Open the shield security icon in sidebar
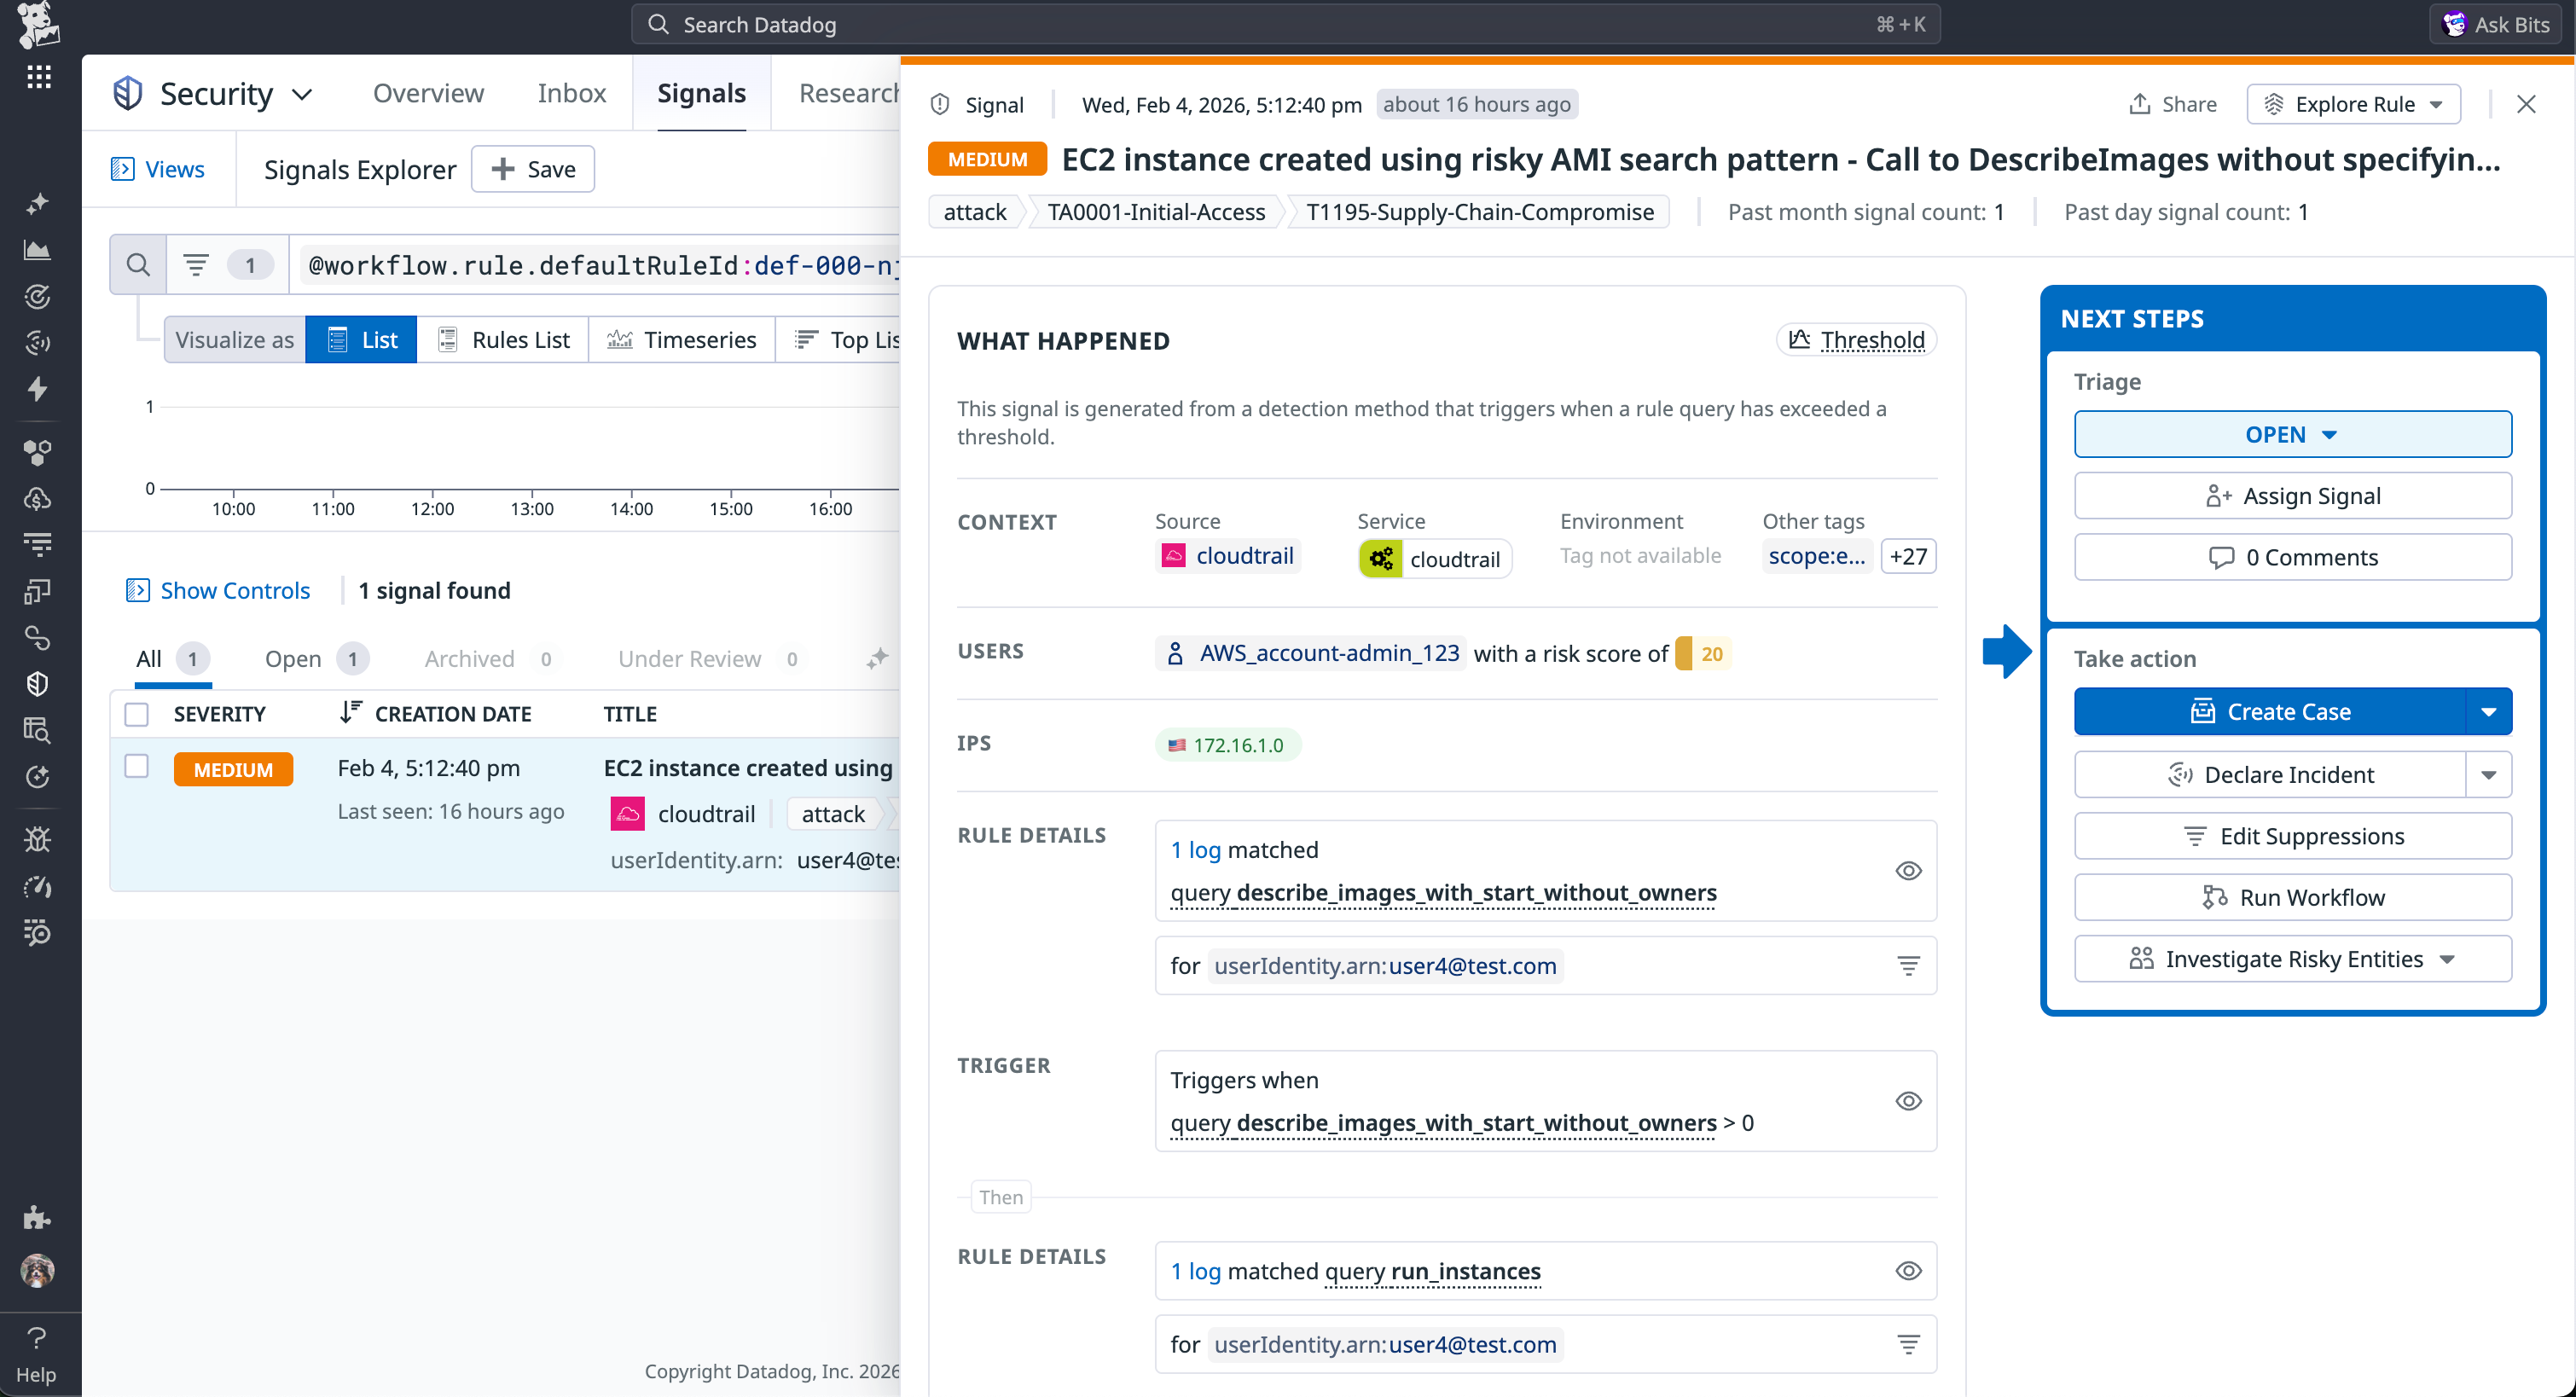This screenshot has width=2576, height=1397. coord(37,683)
